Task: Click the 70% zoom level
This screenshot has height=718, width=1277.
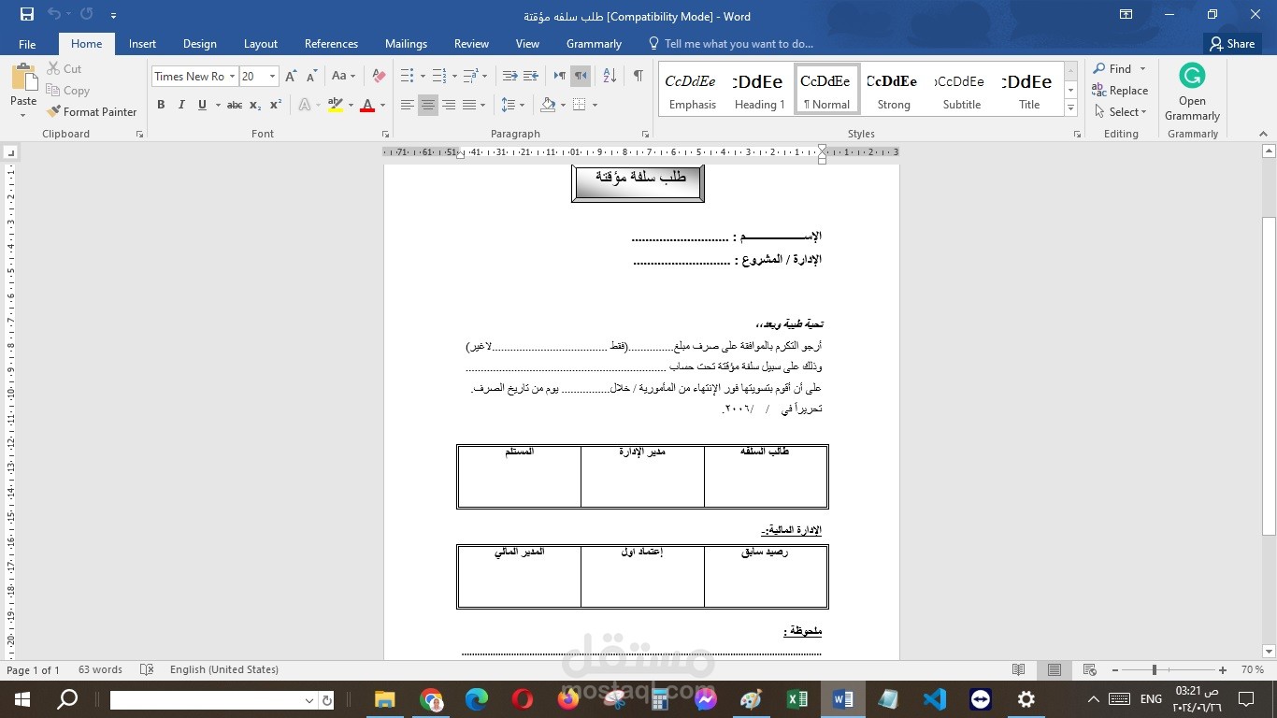Action: [1252, 670]
